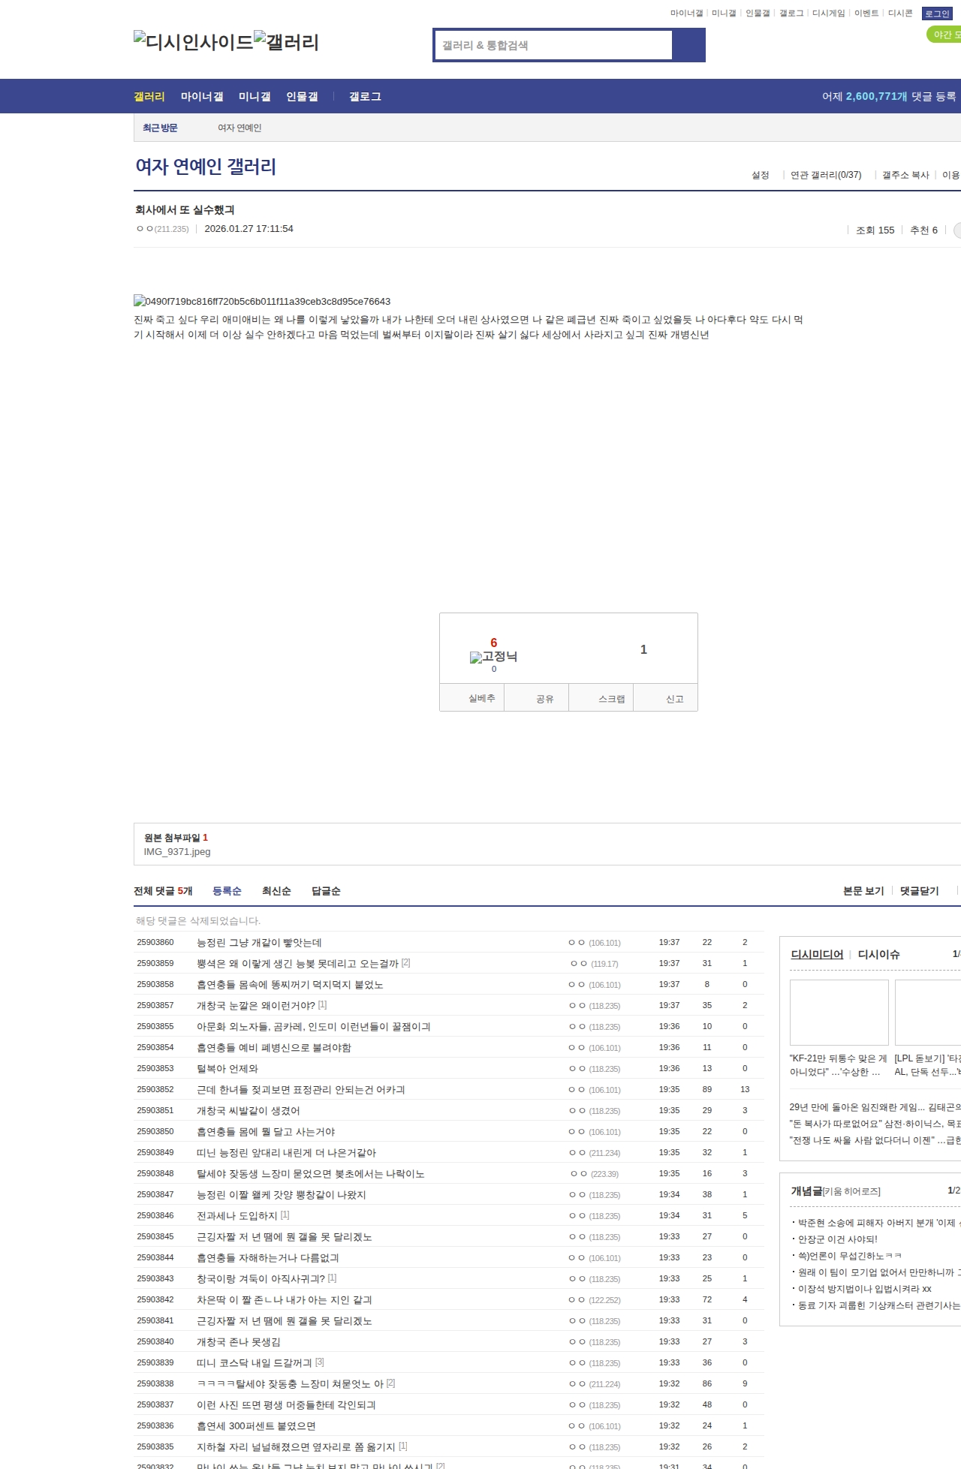
Task: Click the 신고 button
Action: pos(665,697)
